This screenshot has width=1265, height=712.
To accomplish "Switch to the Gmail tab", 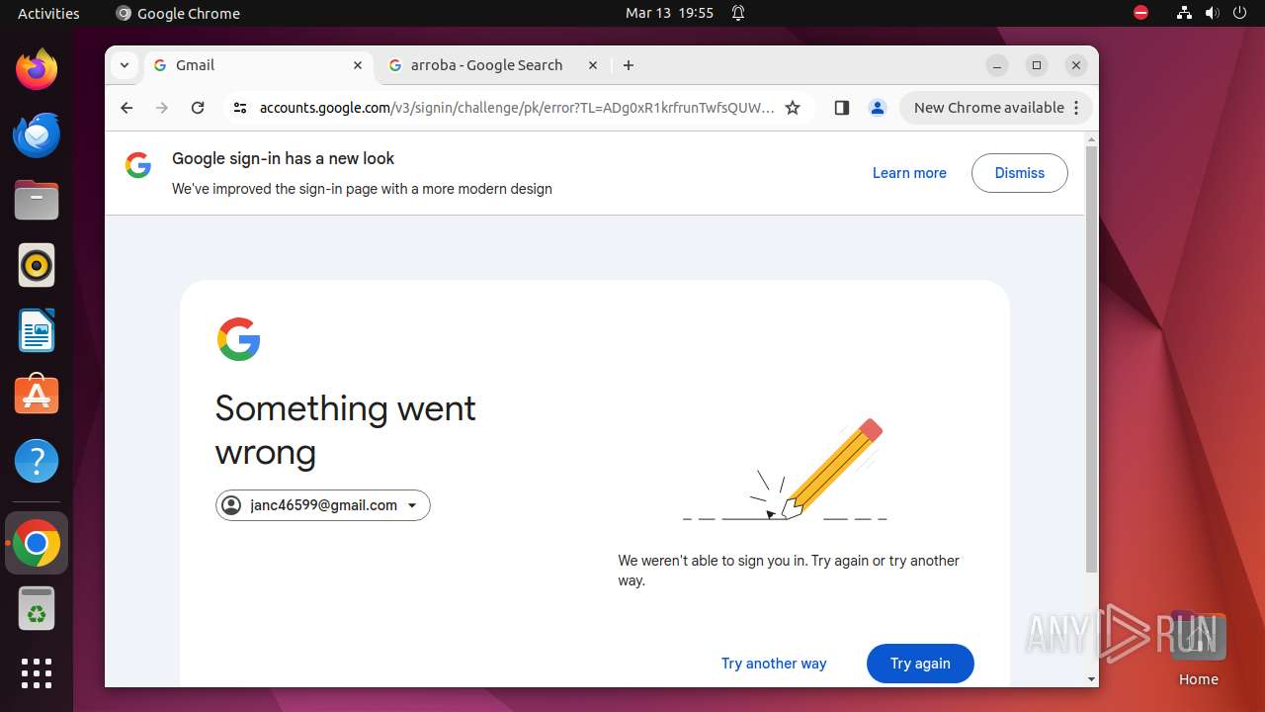I will (259, 65).
